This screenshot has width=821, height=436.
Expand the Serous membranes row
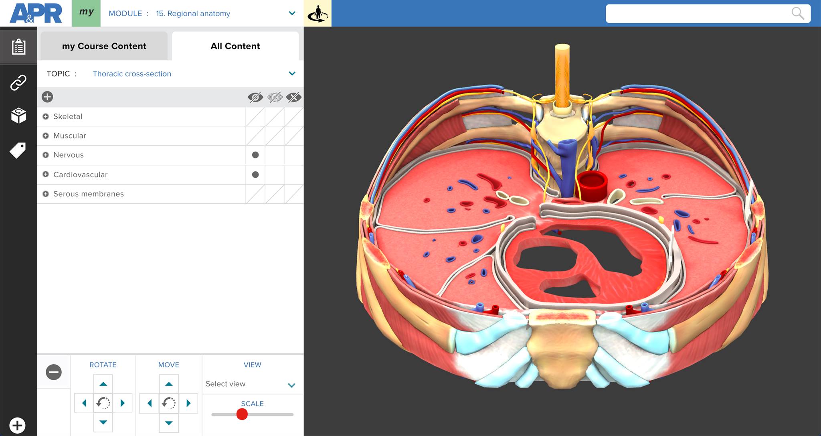click(x=46, y=194)
